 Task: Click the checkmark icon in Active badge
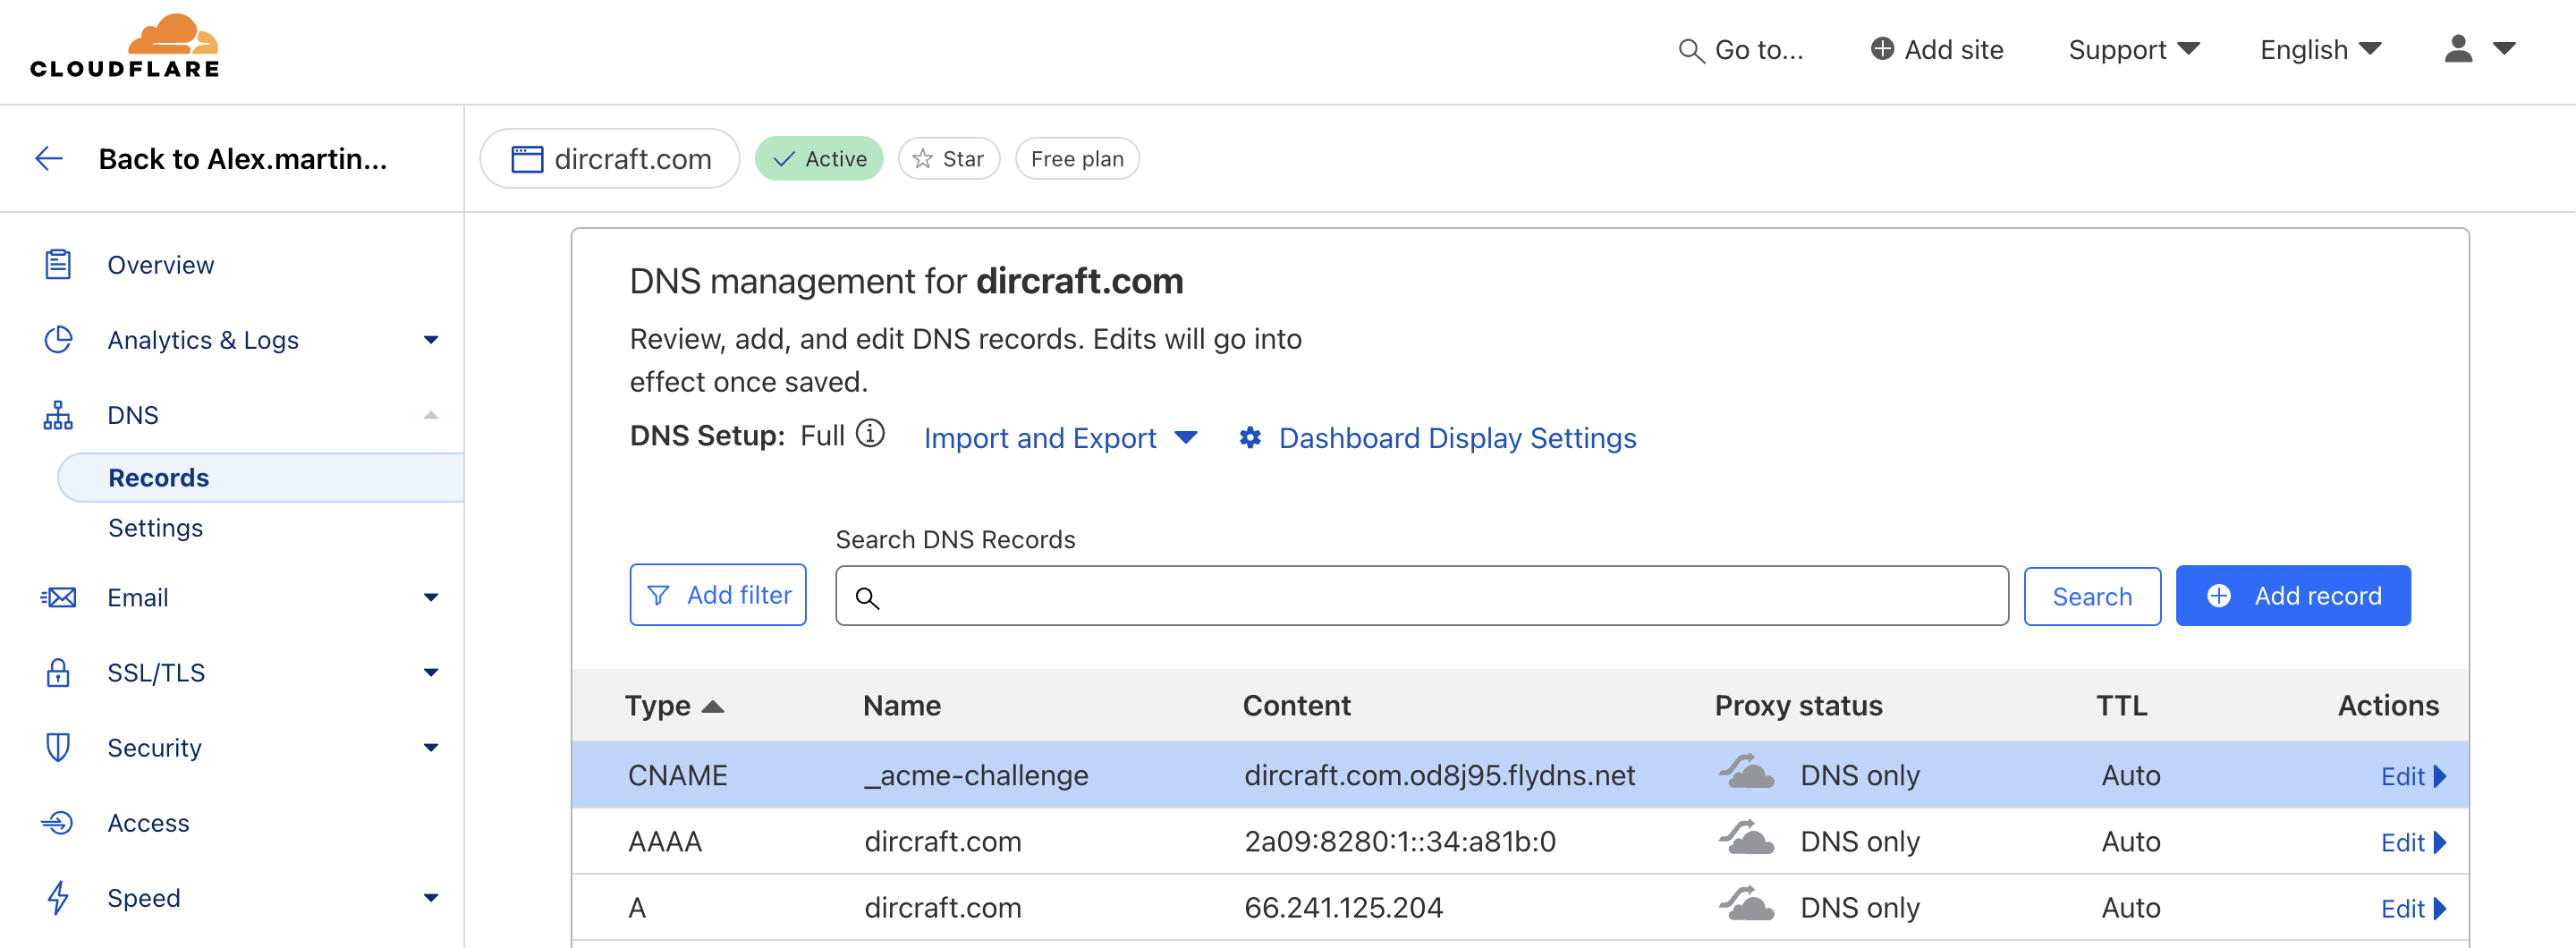(784, 159)
